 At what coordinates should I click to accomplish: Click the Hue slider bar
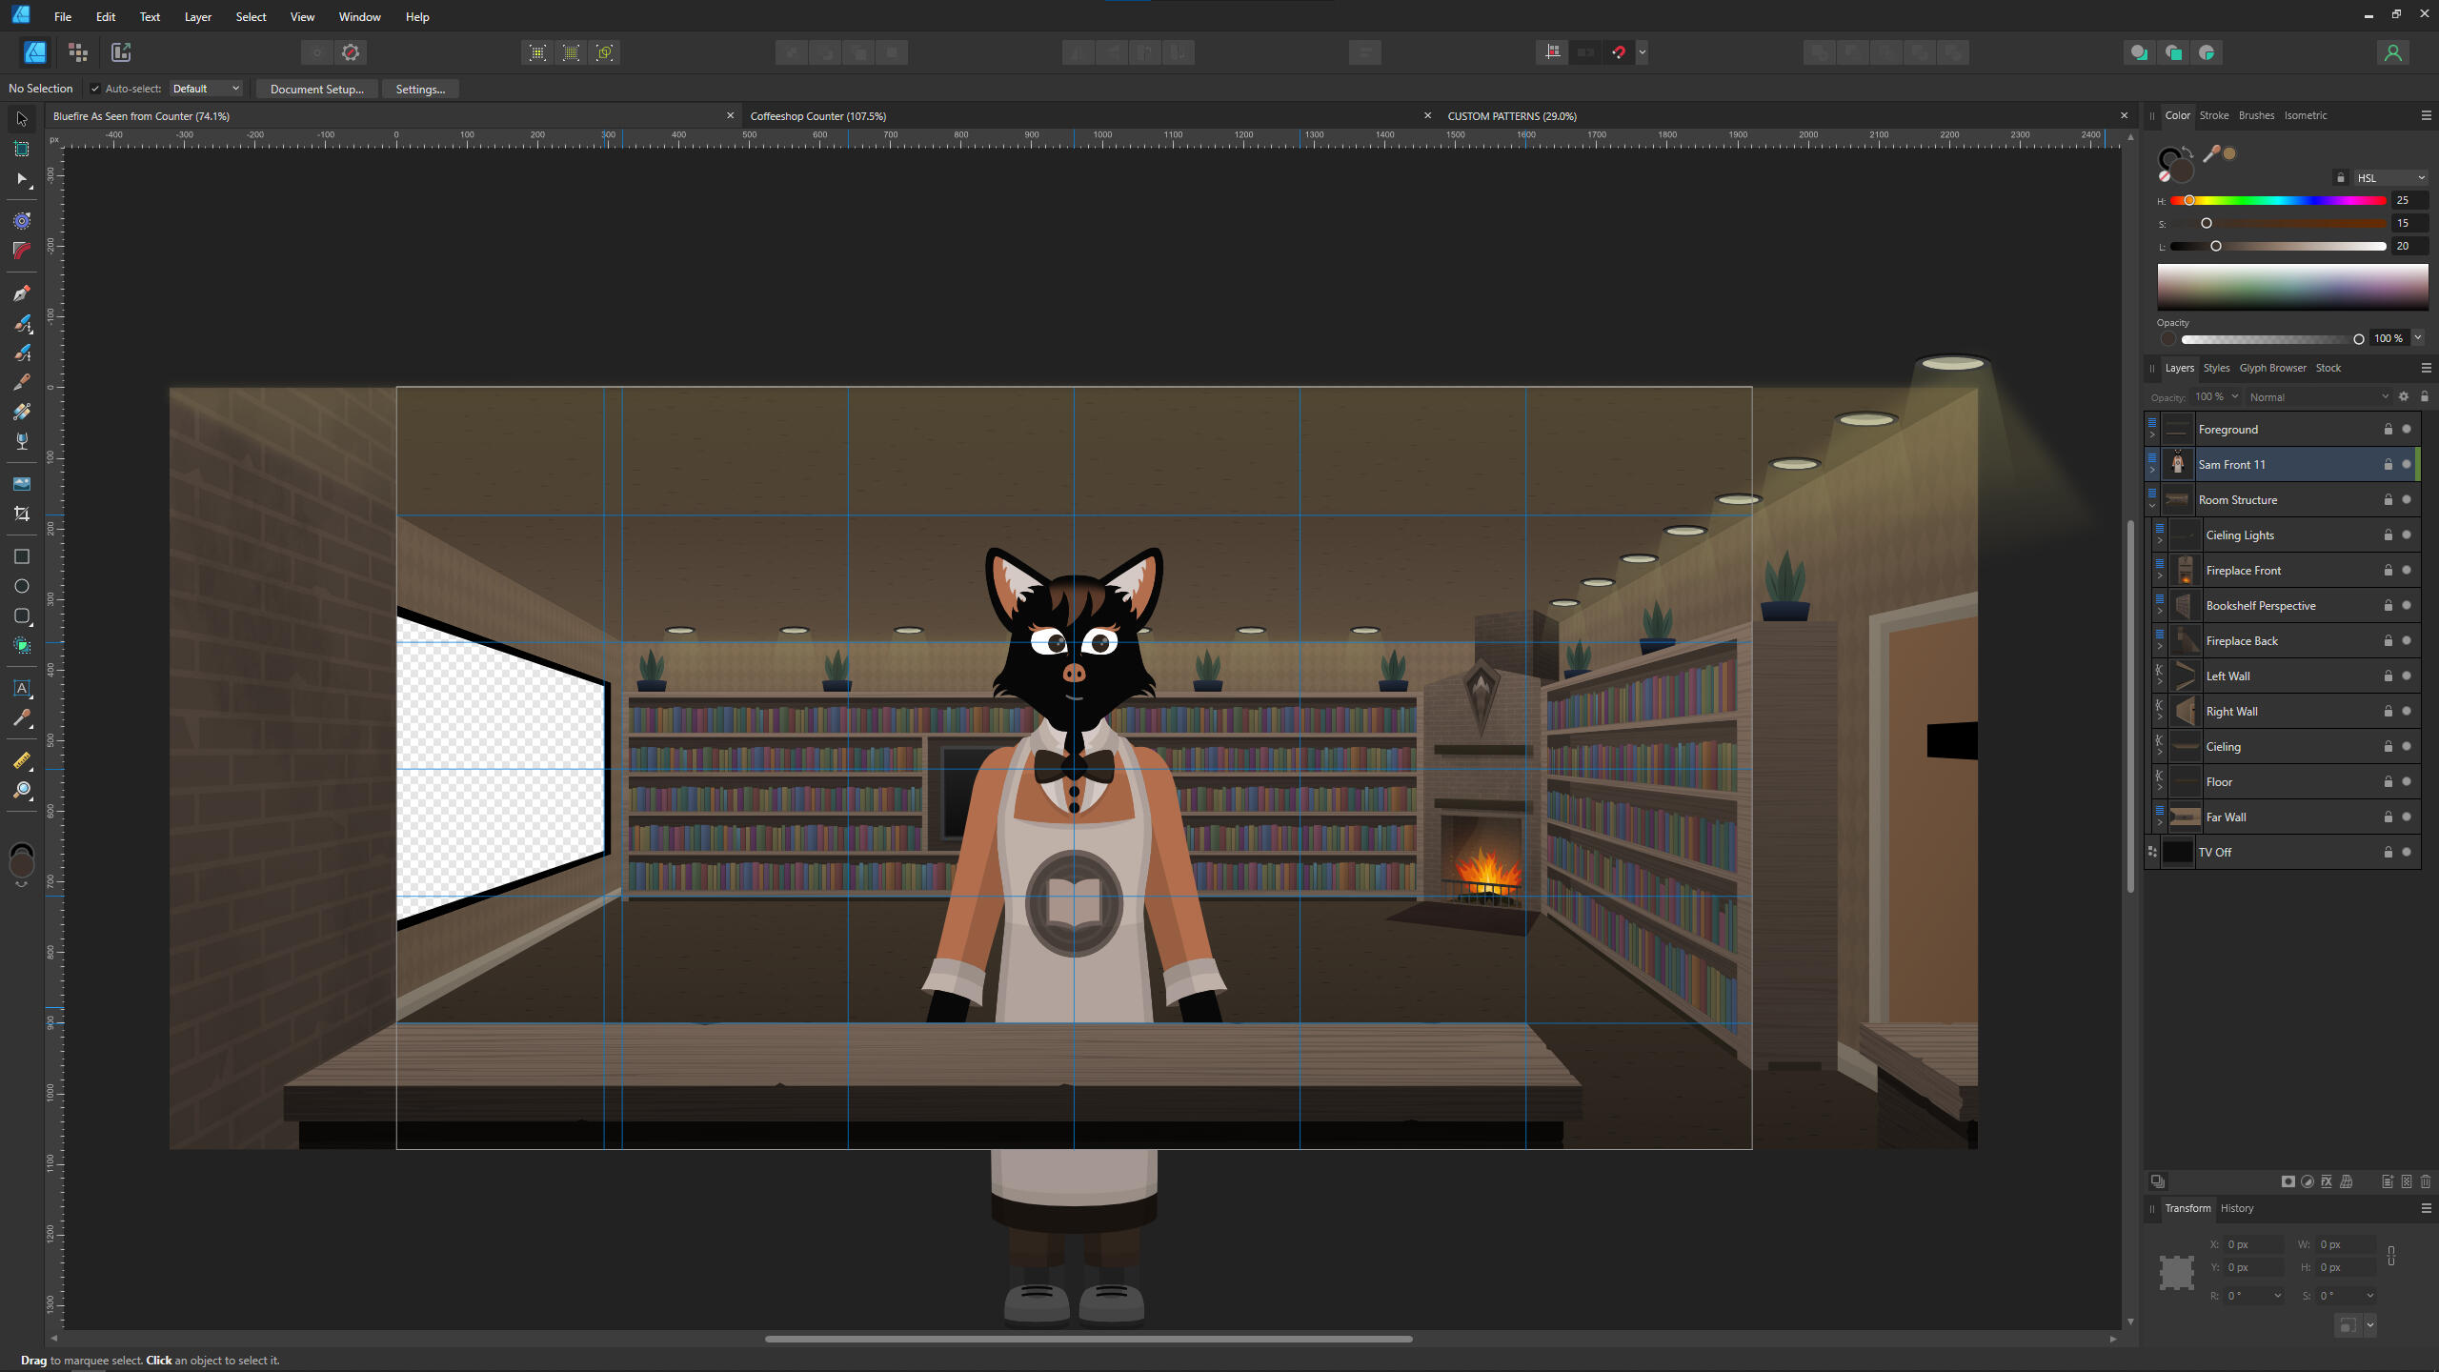click(2277, 200)
